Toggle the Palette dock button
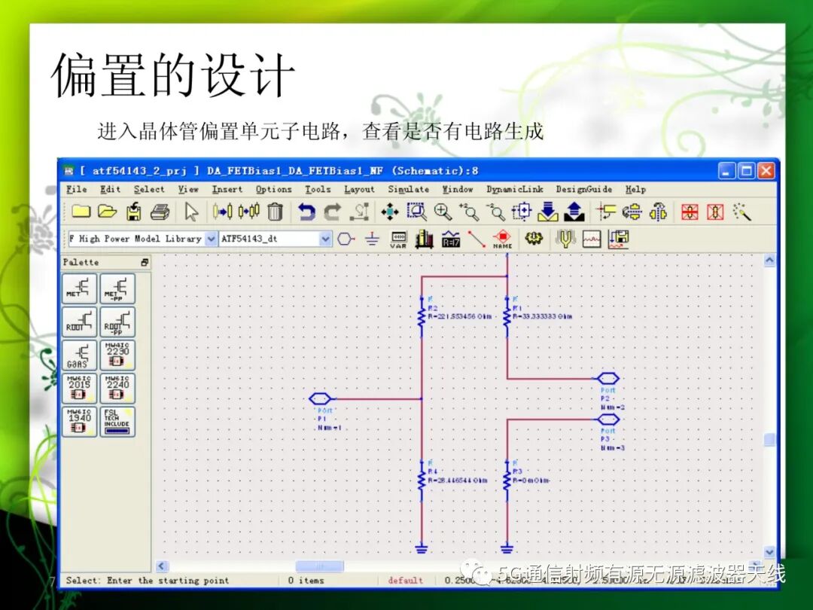The width and height of the screenshot is (813, 610). (145, 263)
